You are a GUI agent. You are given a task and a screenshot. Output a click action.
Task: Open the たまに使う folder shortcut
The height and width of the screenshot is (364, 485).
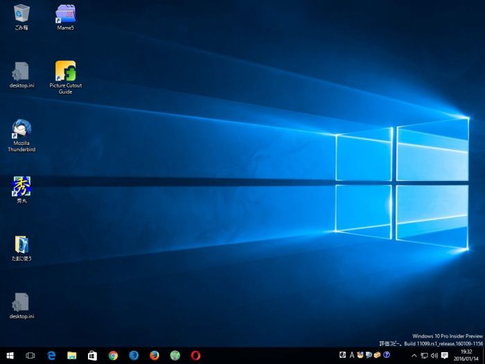tap(21, 245)
